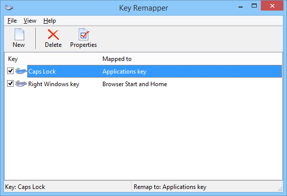Open the View menu
This screenshot has width=287, height=196.
pos(30,21)
